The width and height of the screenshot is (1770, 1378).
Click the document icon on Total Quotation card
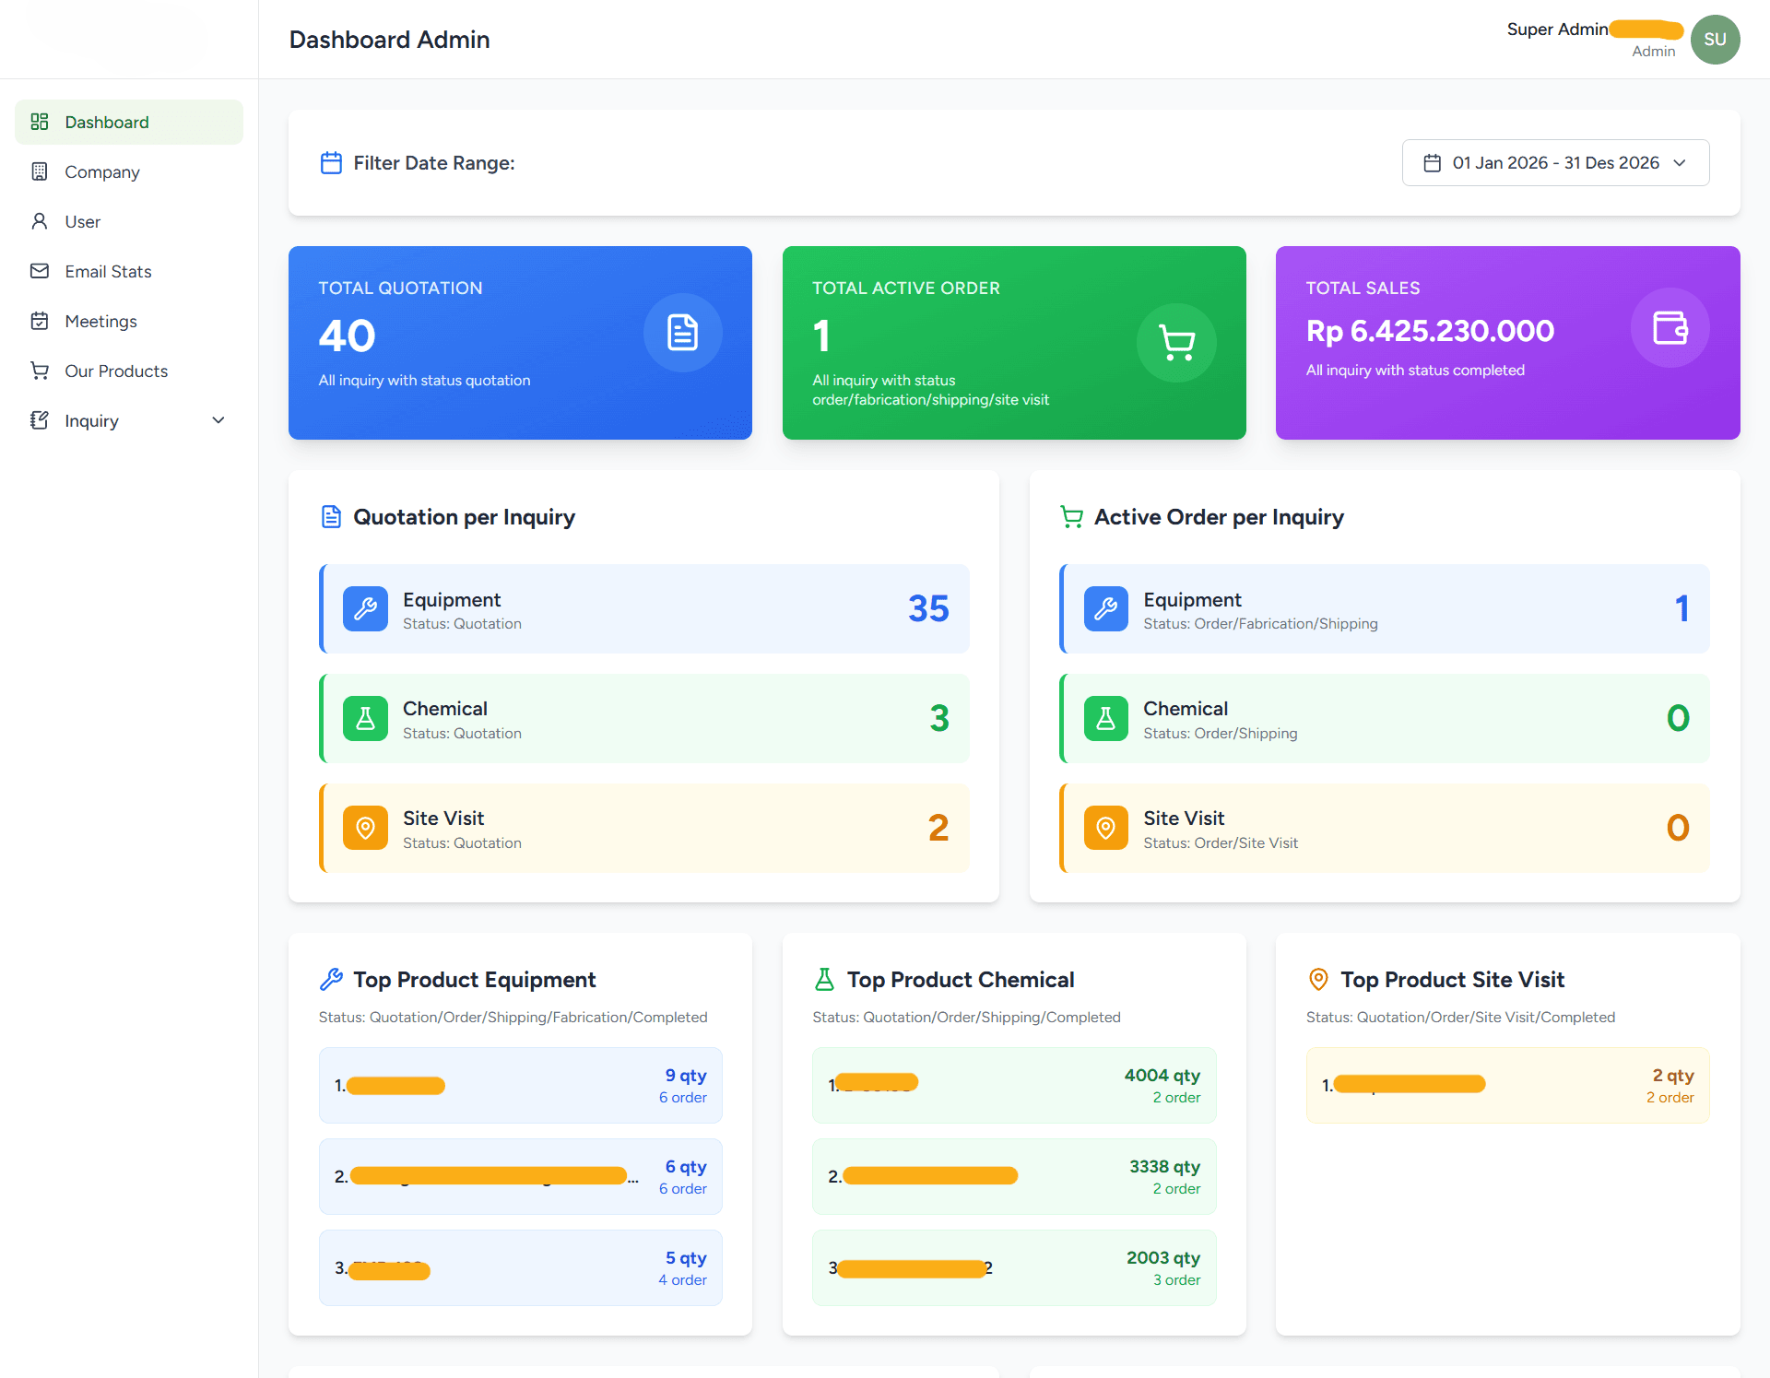[682, 333]
